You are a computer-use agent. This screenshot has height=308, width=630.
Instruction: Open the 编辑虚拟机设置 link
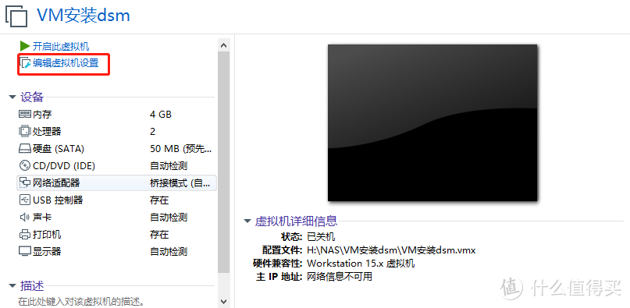(x=66, y=63)
